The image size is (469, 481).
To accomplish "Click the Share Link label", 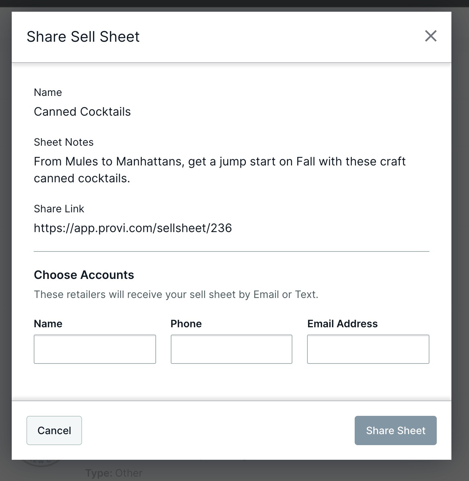I will coord(59,209).
